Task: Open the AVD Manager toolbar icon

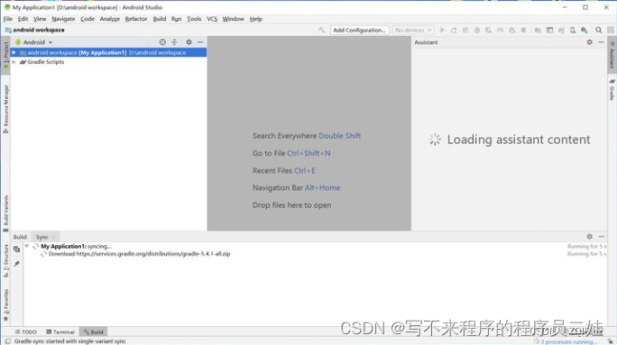Action: click(x=573, y=31)
